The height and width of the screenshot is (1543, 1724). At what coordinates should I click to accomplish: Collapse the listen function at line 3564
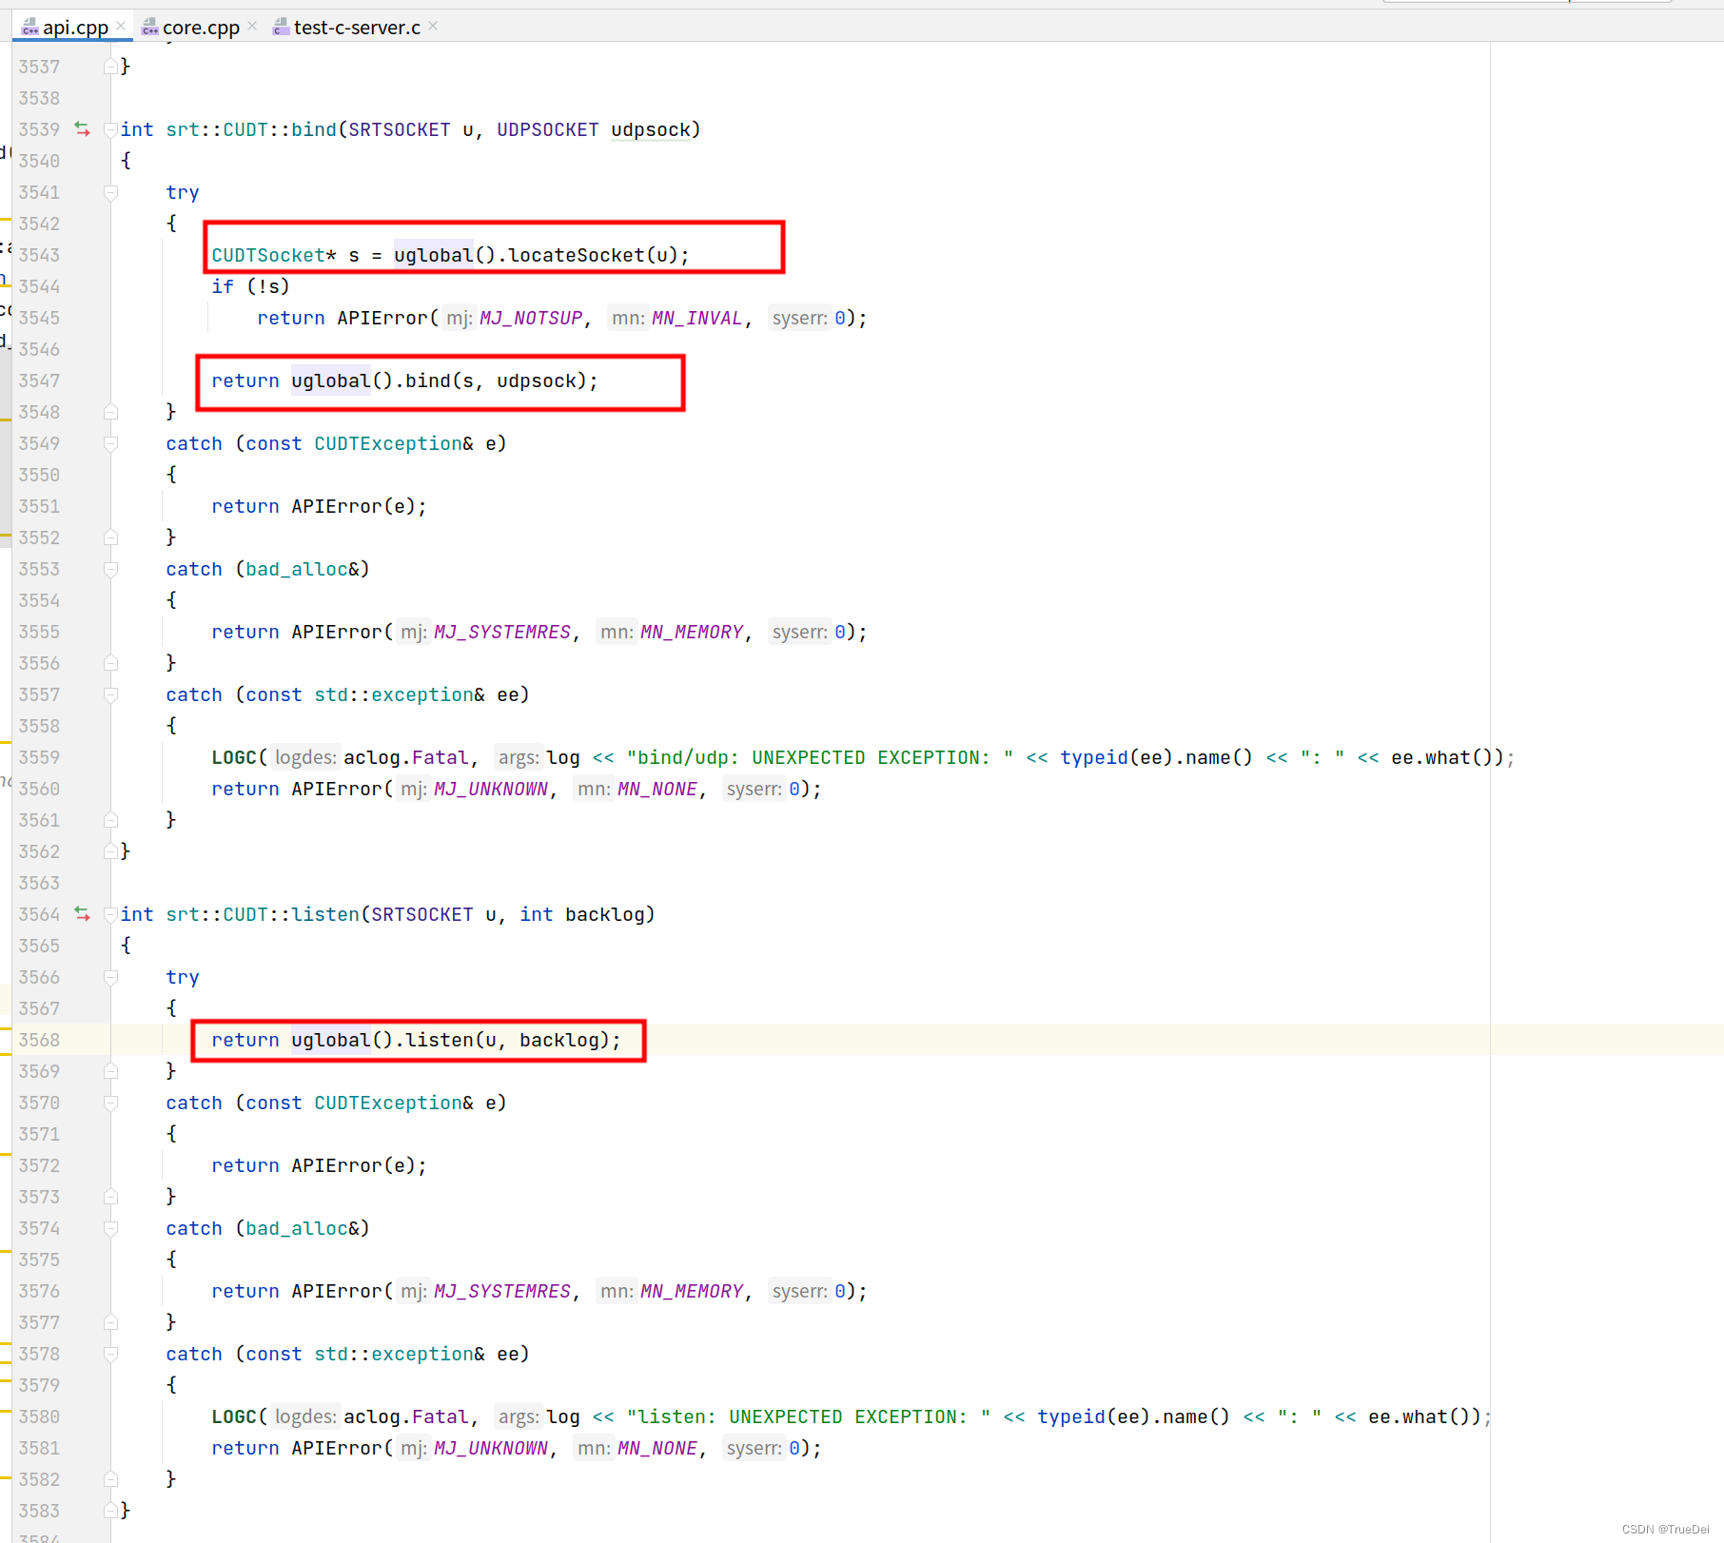110,914
